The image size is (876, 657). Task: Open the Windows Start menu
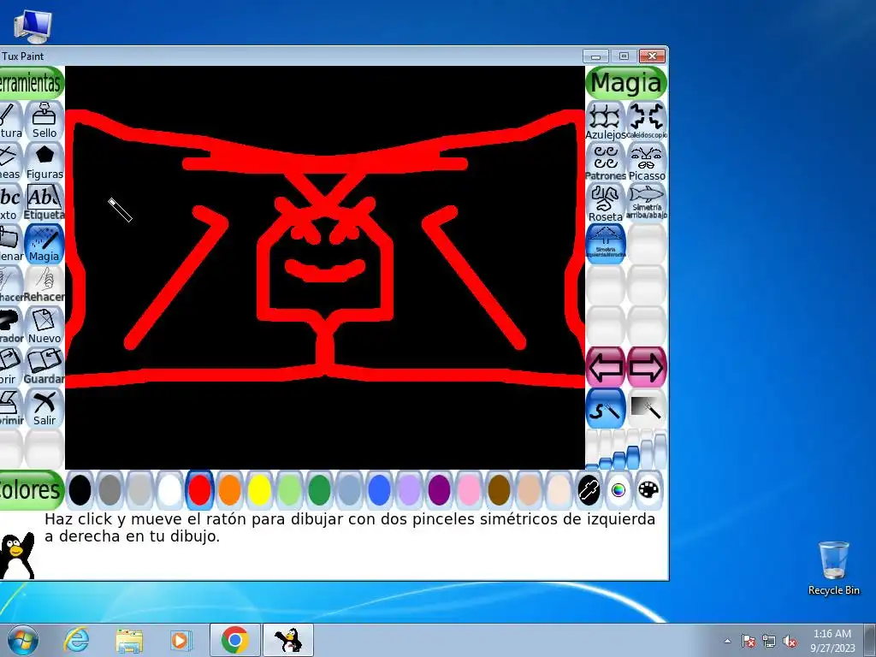pos(23,640)
